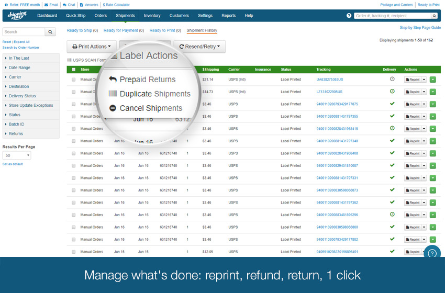Expand the Returns filter
Screen dimensions: 445x293
[x=31, y=133]
